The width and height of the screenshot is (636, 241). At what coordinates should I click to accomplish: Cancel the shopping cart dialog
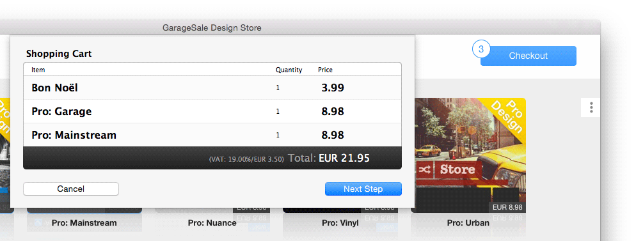tap(71, 189)
